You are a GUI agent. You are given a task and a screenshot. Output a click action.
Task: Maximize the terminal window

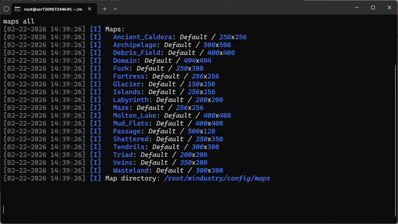pyautogui.click(x=373, y=7)
